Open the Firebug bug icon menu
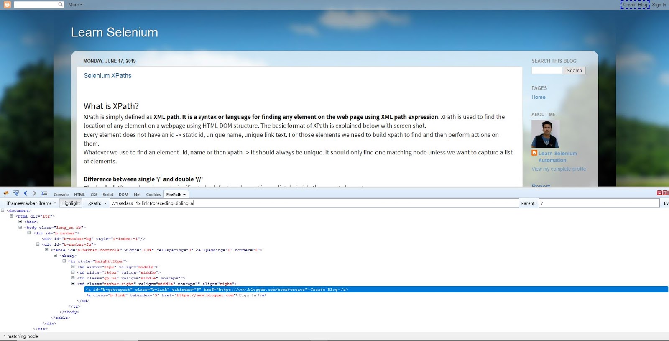The height and width of the screenshot is (341, 669). (6, 193)
